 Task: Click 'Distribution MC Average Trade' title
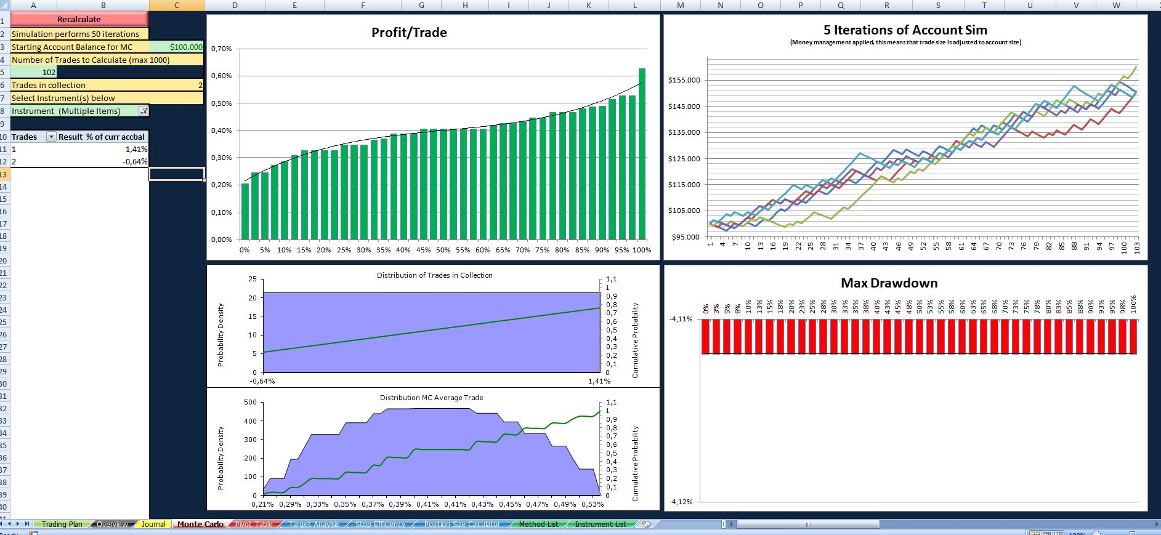431,398
